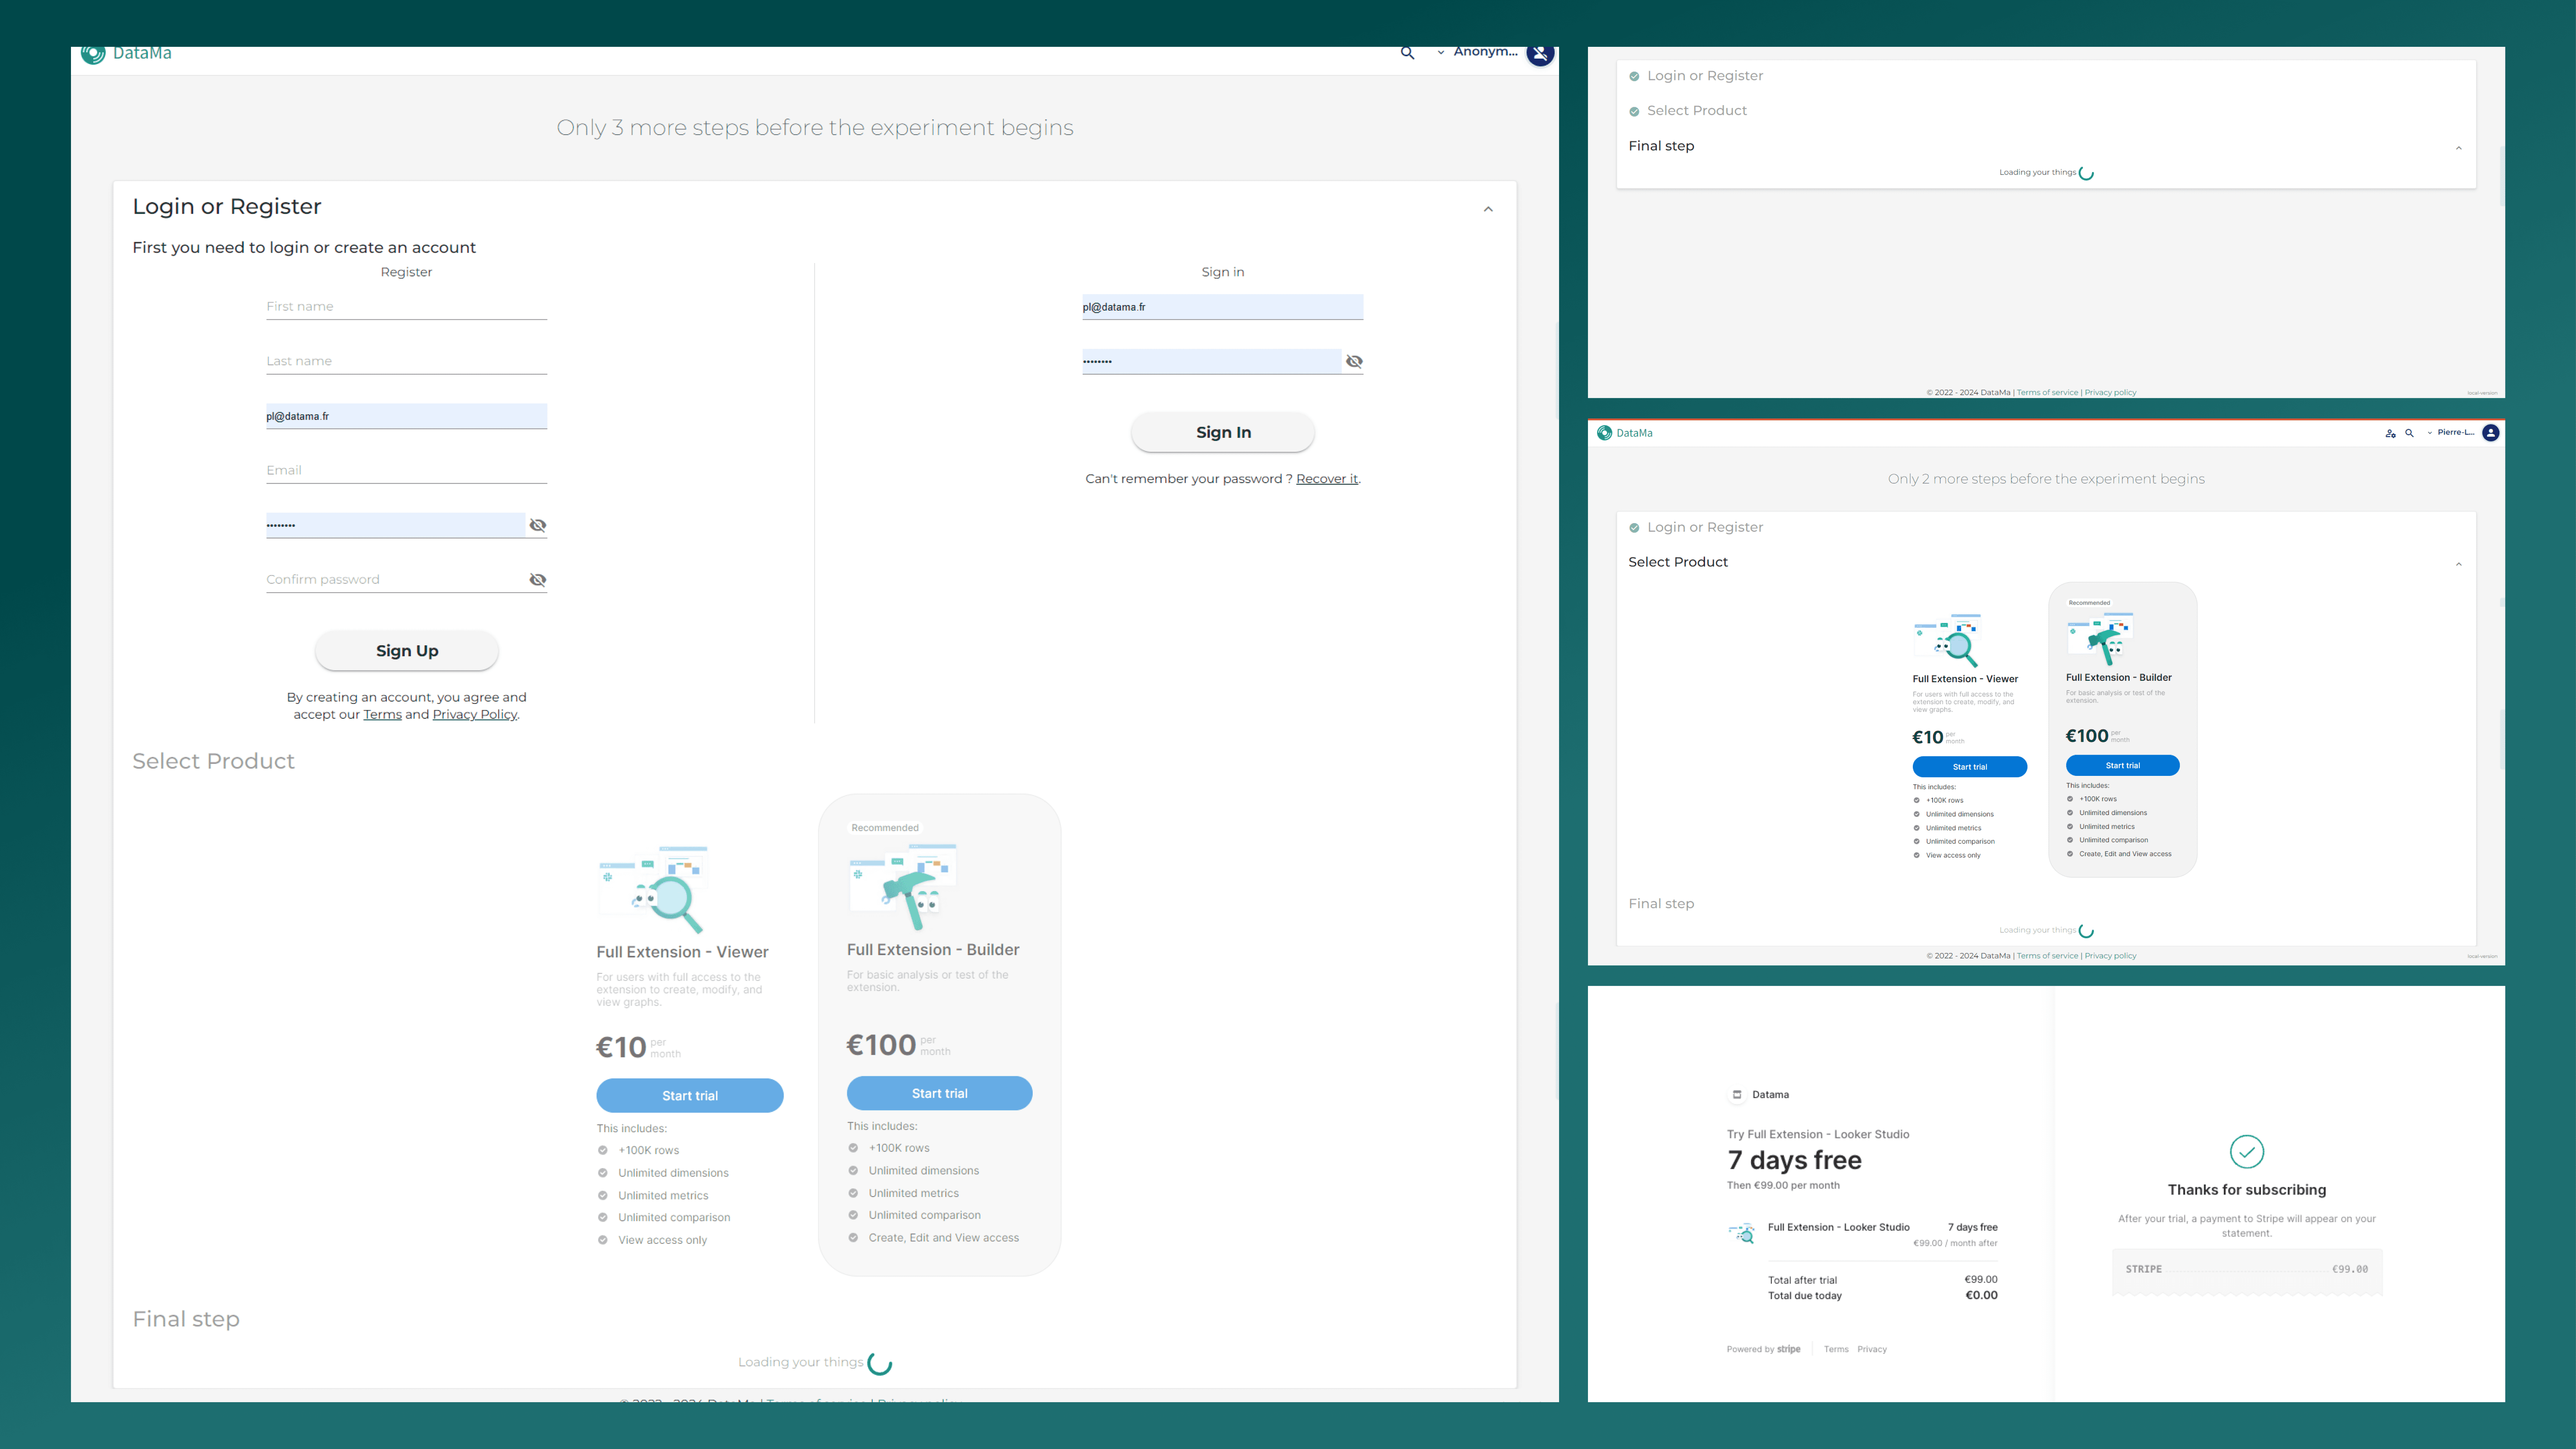Image resolution: width=2576 pixels, height=1449 pixels.
Task: Open the Privacy Policy link under Sign Up
Action: [475, 715]
